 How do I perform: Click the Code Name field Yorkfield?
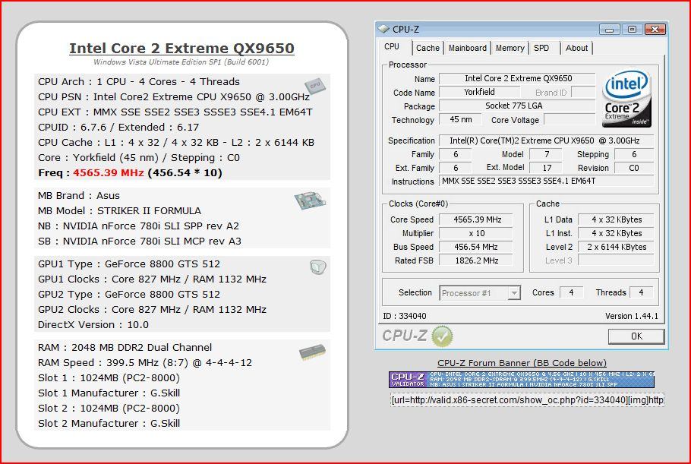point(479,92)
